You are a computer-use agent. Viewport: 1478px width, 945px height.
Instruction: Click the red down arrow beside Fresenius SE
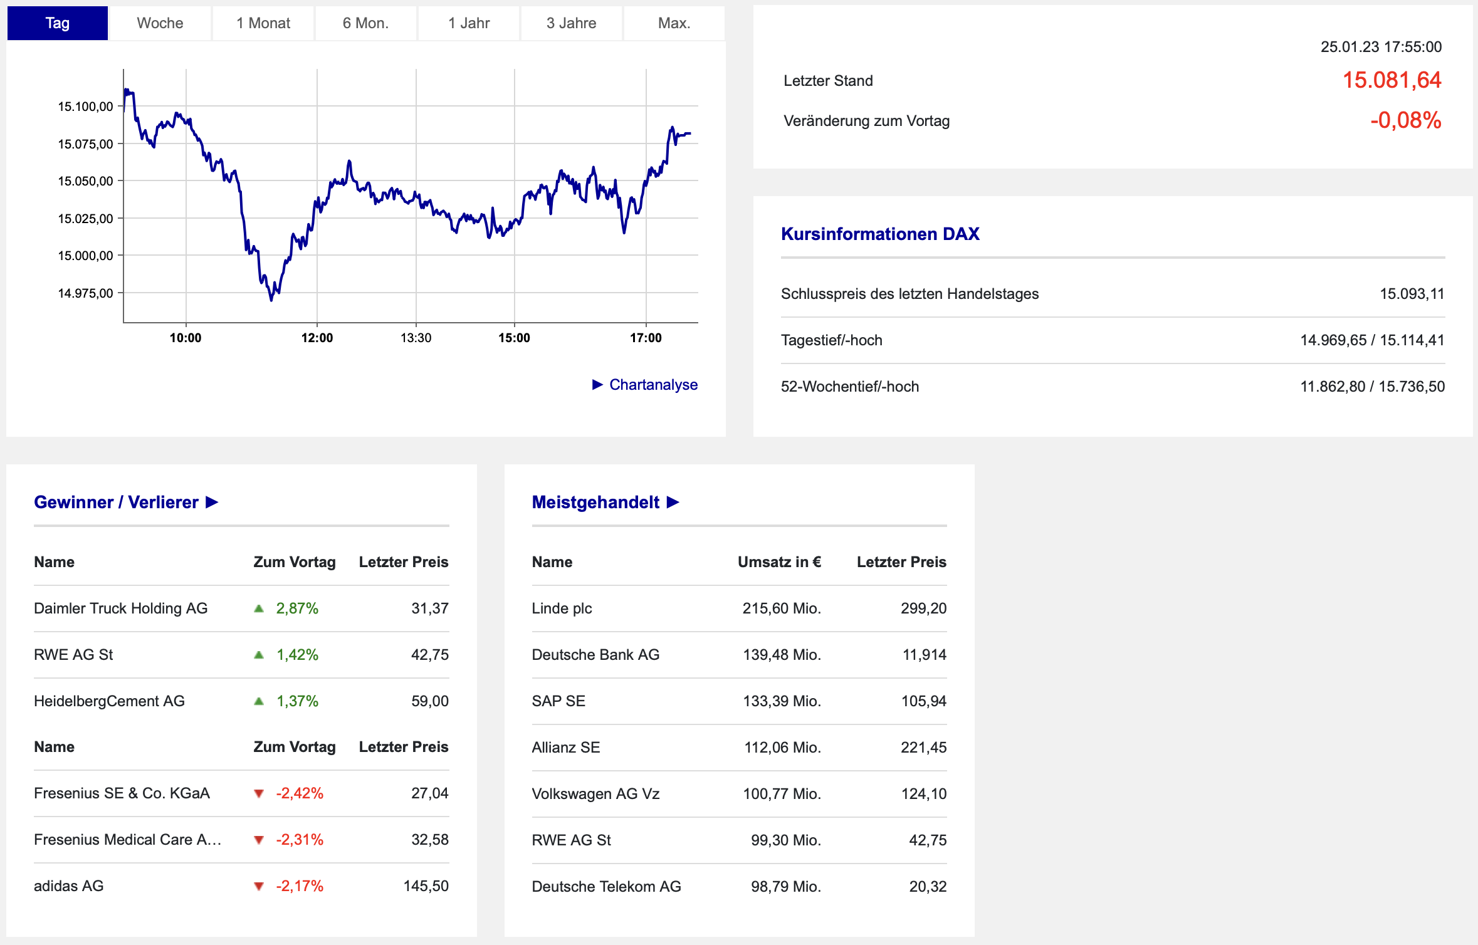[x=259, y=794]
